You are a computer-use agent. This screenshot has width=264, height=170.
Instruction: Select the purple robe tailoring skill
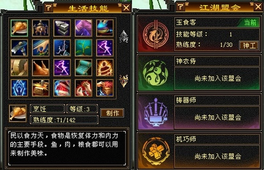tap(83, 28)
